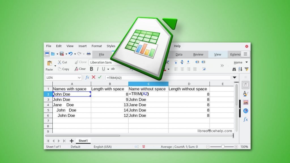Expand the Name Box LEN dropdown
Screen dimensions: 290x163
click(79, 78)
